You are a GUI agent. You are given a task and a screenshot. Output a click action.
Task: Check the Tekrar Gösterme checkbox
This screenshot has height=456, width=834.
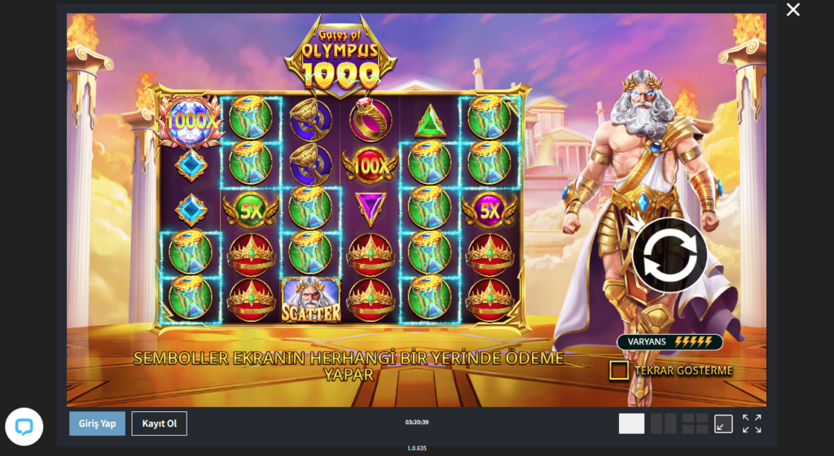tap(619, 370)
